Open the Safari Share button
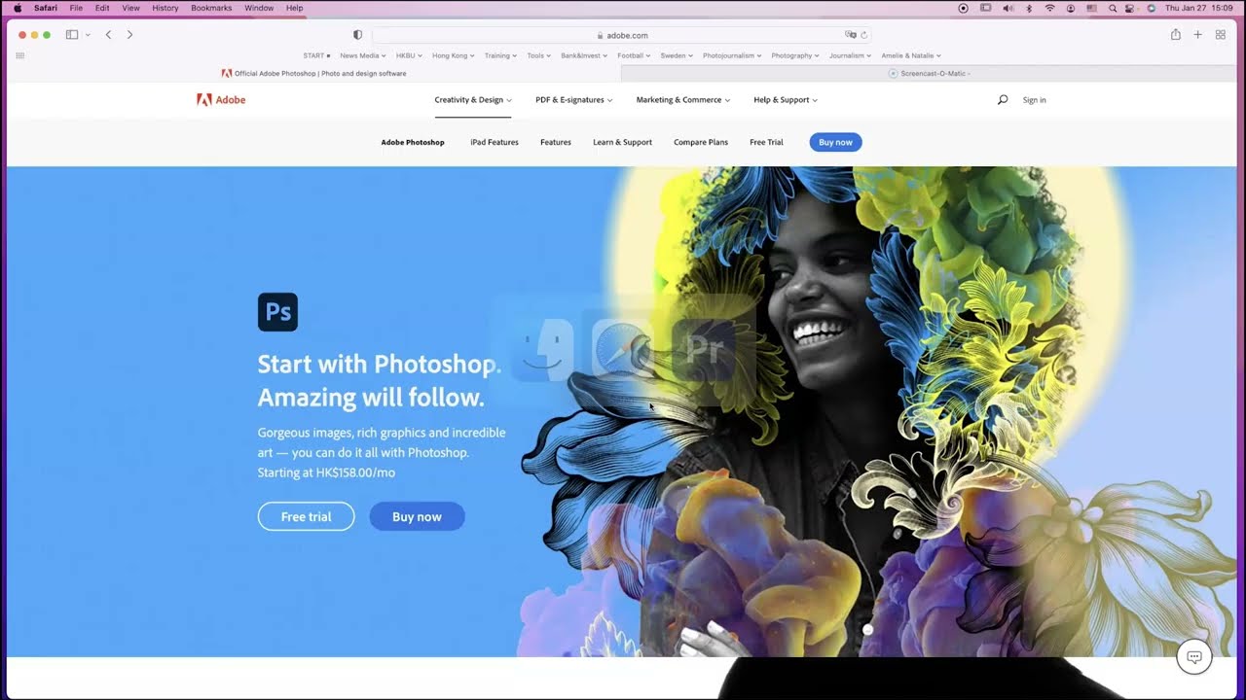The image size is (1246, 700). coord(1175,35)
